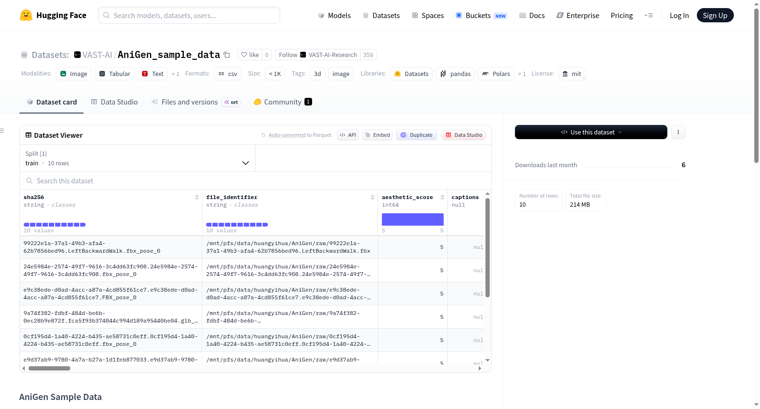
Task: Click the Log In link
Action: 679,16
